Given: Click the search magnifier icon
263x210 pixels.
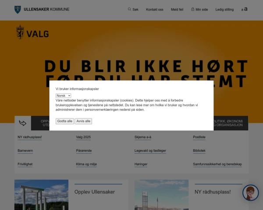Looking at the screenshot, I should click(x=129, y=9).
